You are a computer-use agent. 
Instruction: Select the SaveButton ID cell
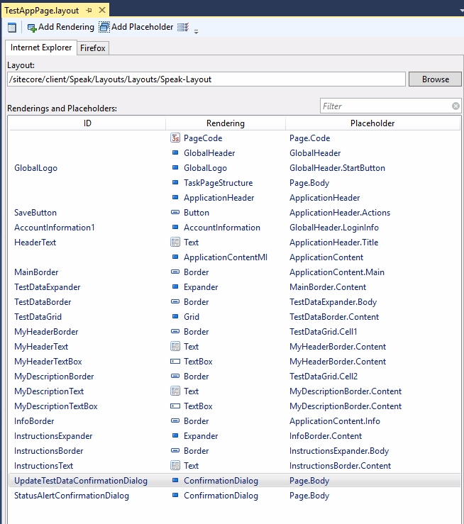(x=35, y=213)
